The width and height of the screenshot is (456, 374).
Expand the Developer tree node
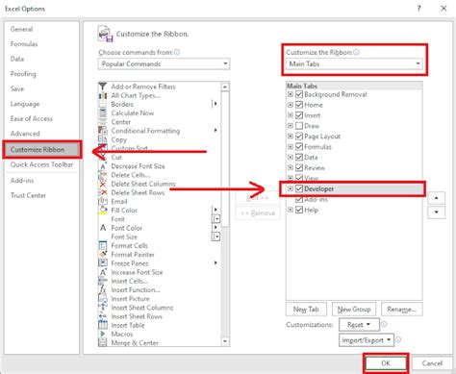290,188
